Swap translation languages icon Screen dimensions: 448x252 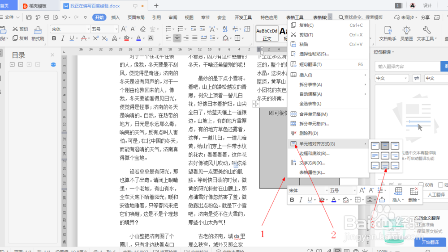(417, 78)
